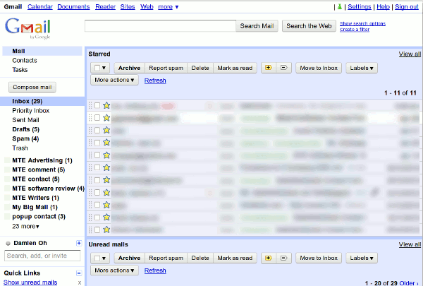423x286 pixels.
Task: Click Refresh in Unread mails section
Action: 155,270
